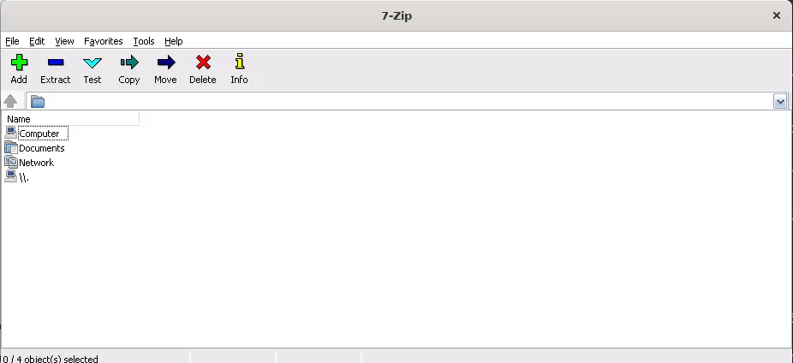Open the yellow Info icon
793x363 pixels.
[x=240, y=62]
